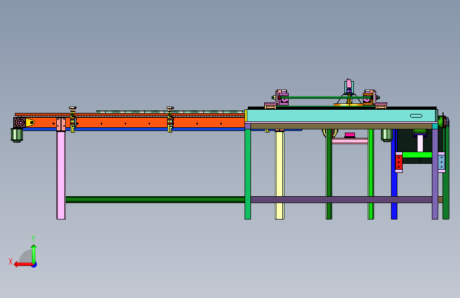Select the magenta block under the table

pyautogui.click(x=350, y=135)
